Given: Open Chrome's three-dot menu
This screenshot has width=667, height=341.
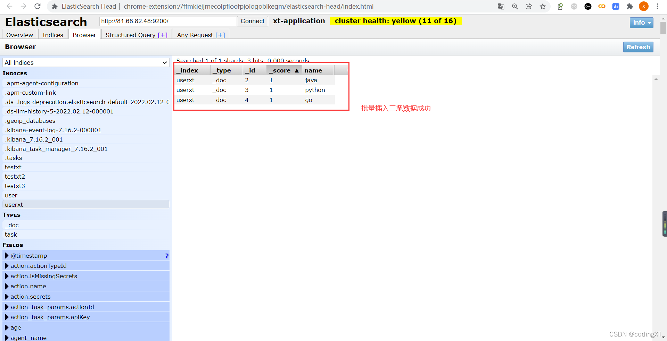Looking at the screenshot, I should pyautogui.click(x=657, y=6).
